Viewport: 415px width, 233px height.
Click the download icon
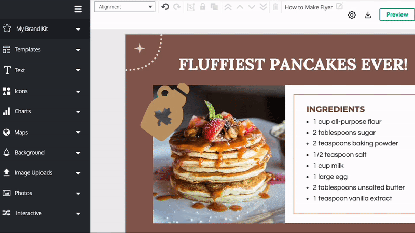point(368,15)
